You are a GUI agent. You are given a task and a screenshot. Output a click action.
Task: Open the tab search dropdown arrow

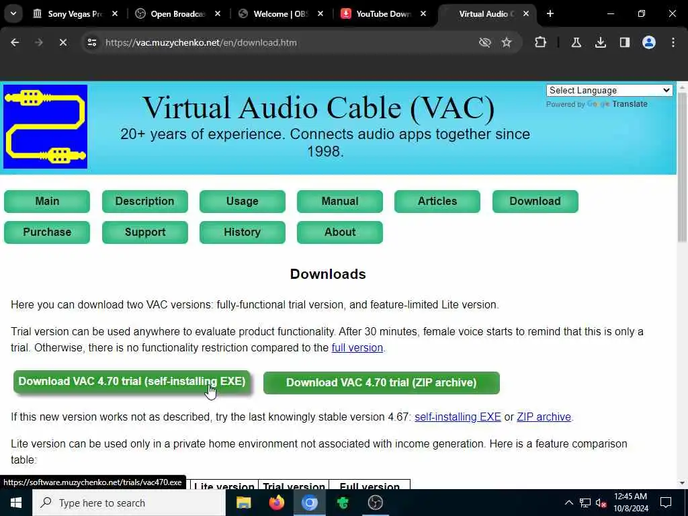(x=13, y=13)
